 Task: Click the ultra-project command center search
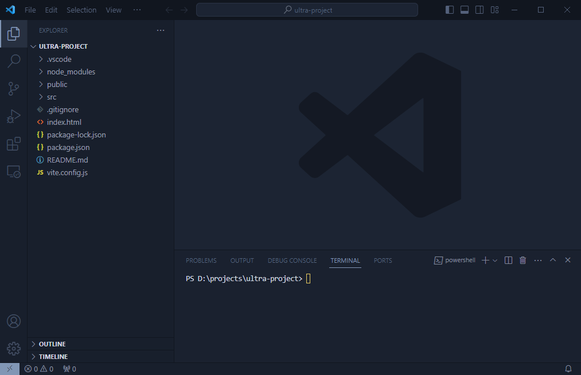307,10
